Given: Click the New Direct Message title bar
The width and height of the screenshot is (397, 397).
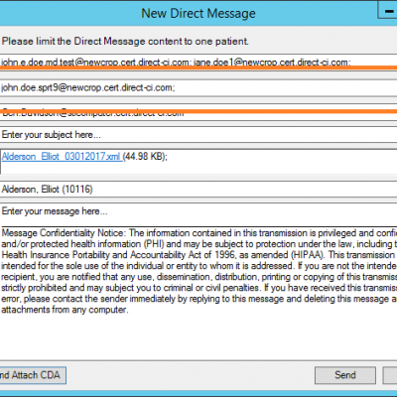Looking at the screenshot, I should 198,13.
